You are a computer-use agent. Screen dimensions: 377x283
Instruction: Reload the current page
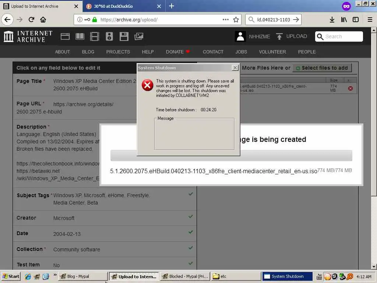tap(31, 20)
